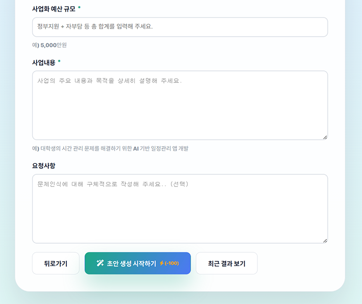
Task: Click the required asterisk beside 사업내용
Action: pyautogui.click(x=59, y=61)
